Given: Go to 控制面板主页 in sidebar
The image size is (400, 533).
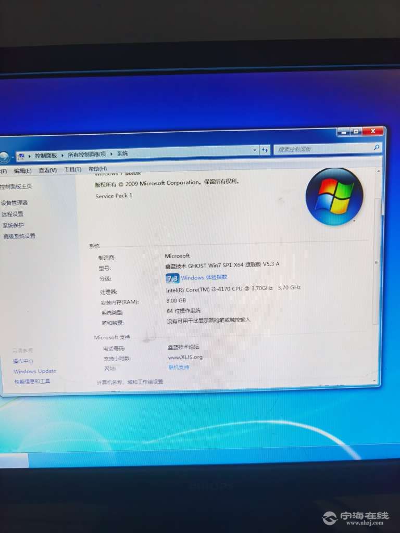Looking at the screenshot, I should (x=16, y=186).
